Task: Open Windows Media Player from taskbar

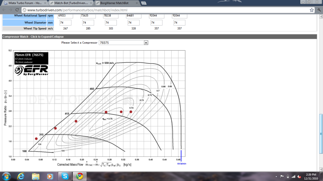Action: tap(50, 176)
